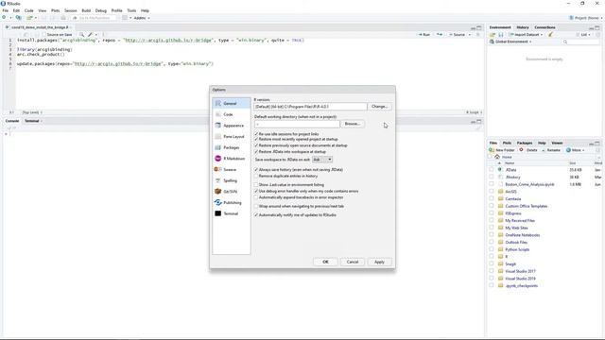The height and width of the screenshot is (340, 605).
Task: Enable Show .Last.value in environment listing
Action: [x=256, y=185]
